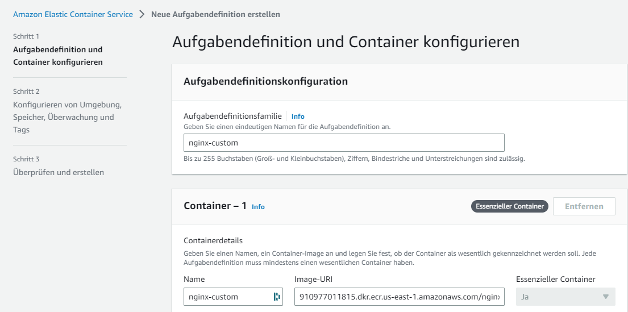Focus the Aufgabendefinitionsfamilie text field
Image resolution: width=628 pixels, height=312 pixels.
[343, 143]
